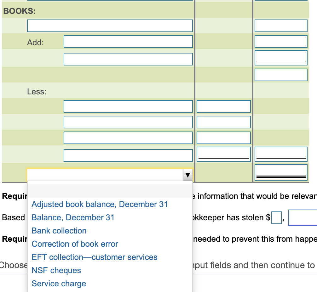
Task: Click the double-underlined total amount field
Action: tap(281, 171)
